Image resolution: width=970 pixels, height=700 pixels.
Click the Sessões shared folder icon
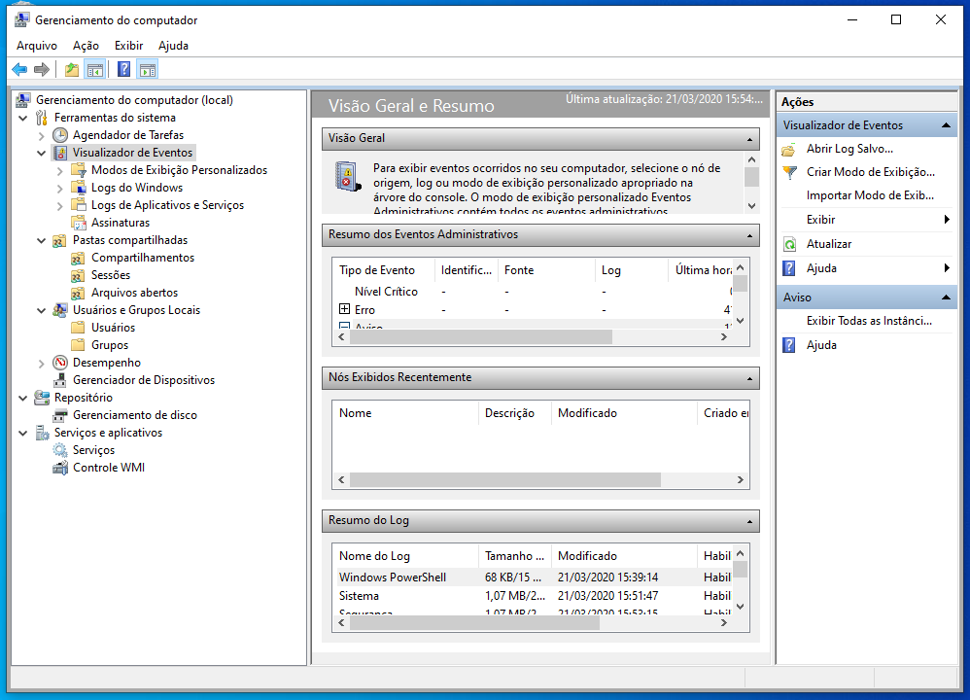[79, 275]
